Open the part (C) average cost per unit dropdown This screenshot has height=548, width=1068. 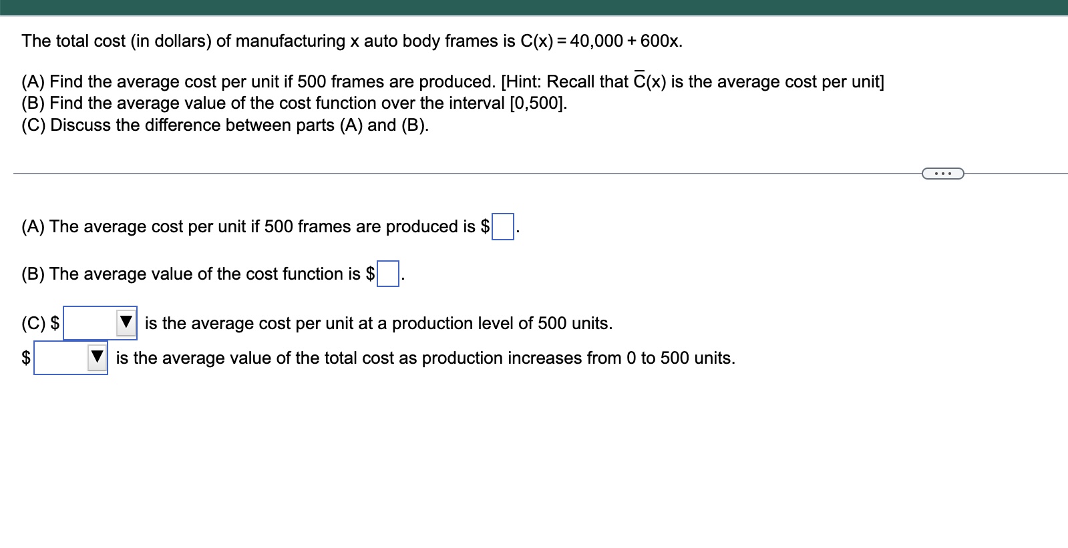[x=100, y=323]
